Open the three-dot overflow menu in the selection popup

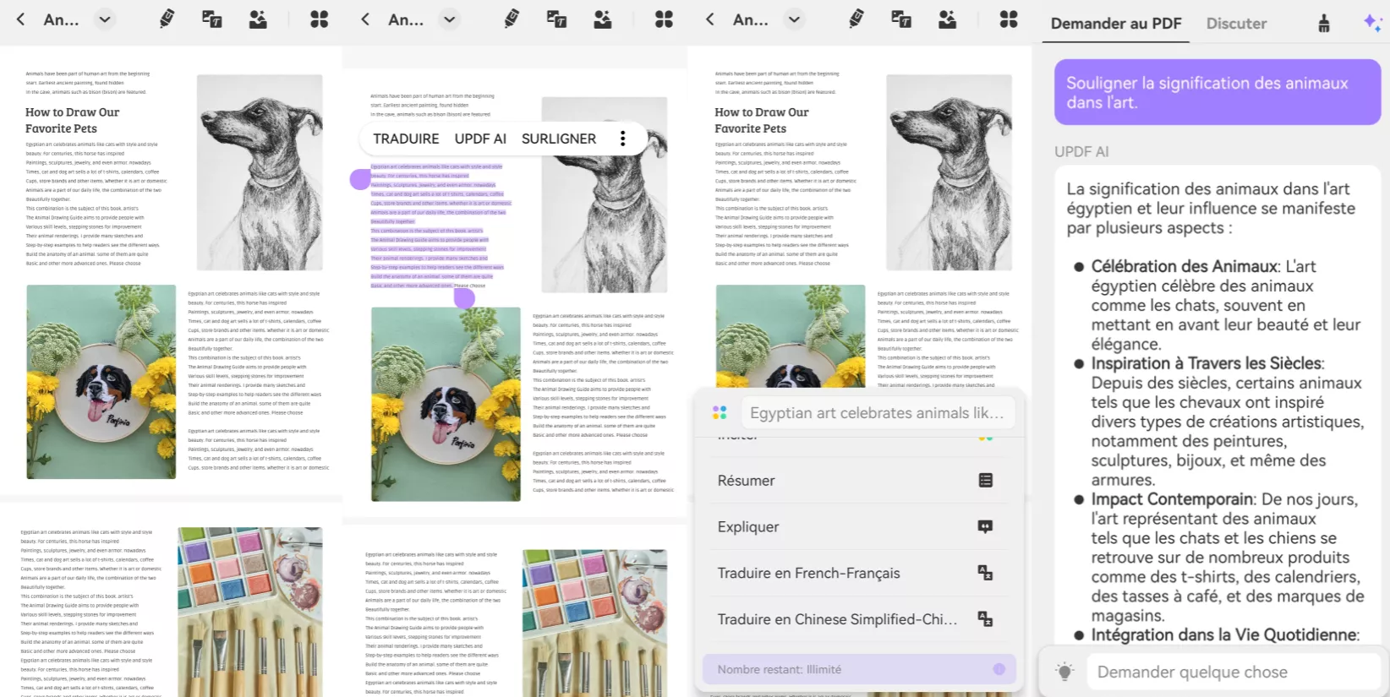click(x=623, y=139)
